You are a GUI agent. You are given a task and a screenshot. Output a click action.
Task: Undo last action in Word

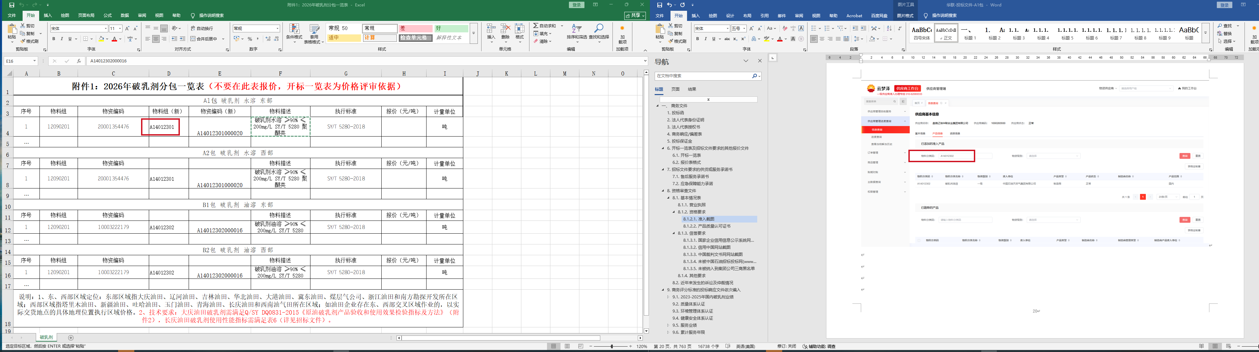click(x=669, y=5)
